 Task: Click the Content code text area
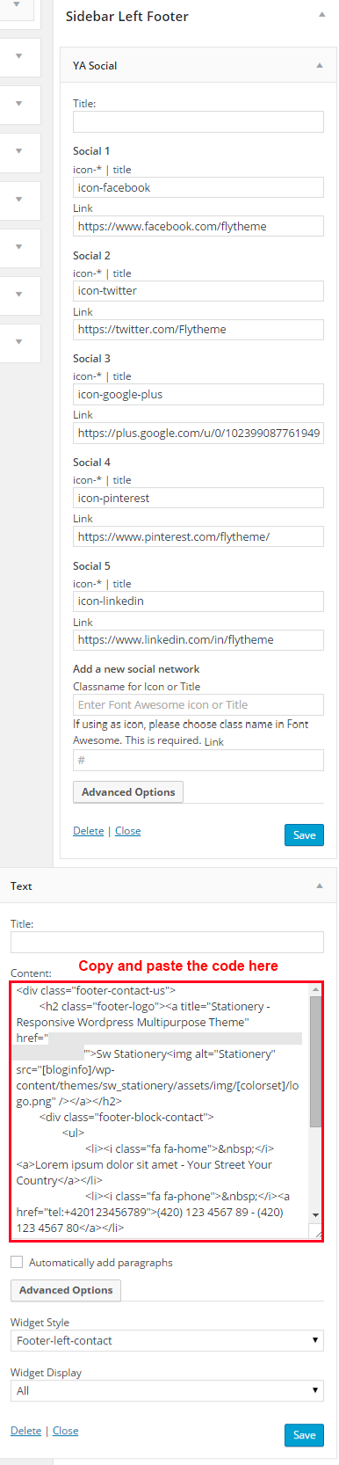click(161, 1112)
